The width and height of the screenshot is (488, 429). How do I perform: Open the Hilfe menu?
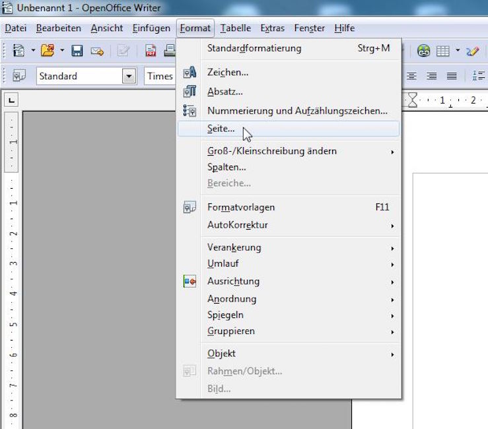[x=345, y=28]
